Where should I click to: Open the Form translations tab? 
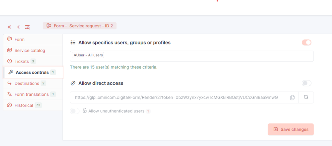31,94
